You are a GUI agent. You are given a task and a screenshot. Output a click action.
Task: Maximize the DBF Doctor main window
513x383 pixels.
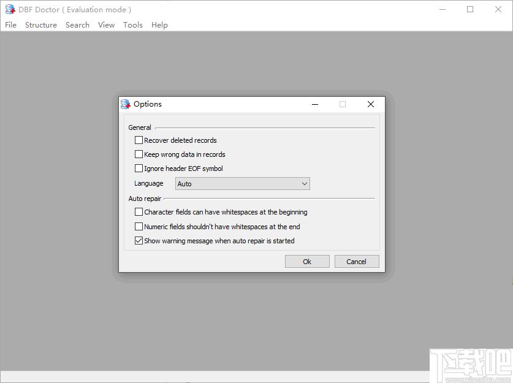[470, 9]
